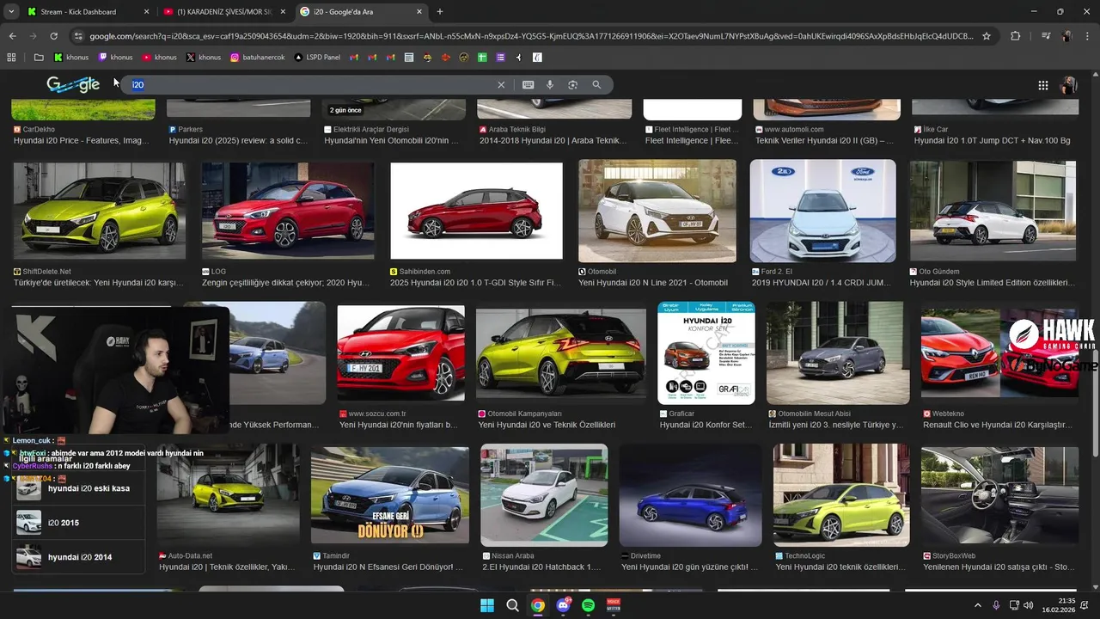
Task: Open Chrome profile avatar in toolbar
Action: click(x=1066, y=36)
